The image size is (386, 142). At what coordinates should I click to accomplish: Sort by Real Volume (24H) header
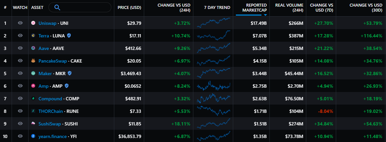[289, 8]
